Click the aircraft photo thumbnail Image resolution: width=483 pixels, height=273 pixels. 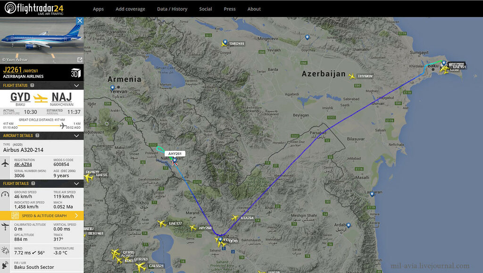point(42,41)
